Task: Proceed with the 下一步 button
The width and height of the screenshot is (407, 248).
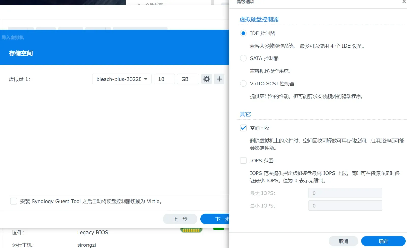Action: click(215, 219)
